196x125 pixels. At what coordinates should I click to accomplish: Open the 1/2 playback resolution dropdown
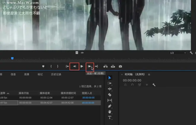click(x=178, y=53)
